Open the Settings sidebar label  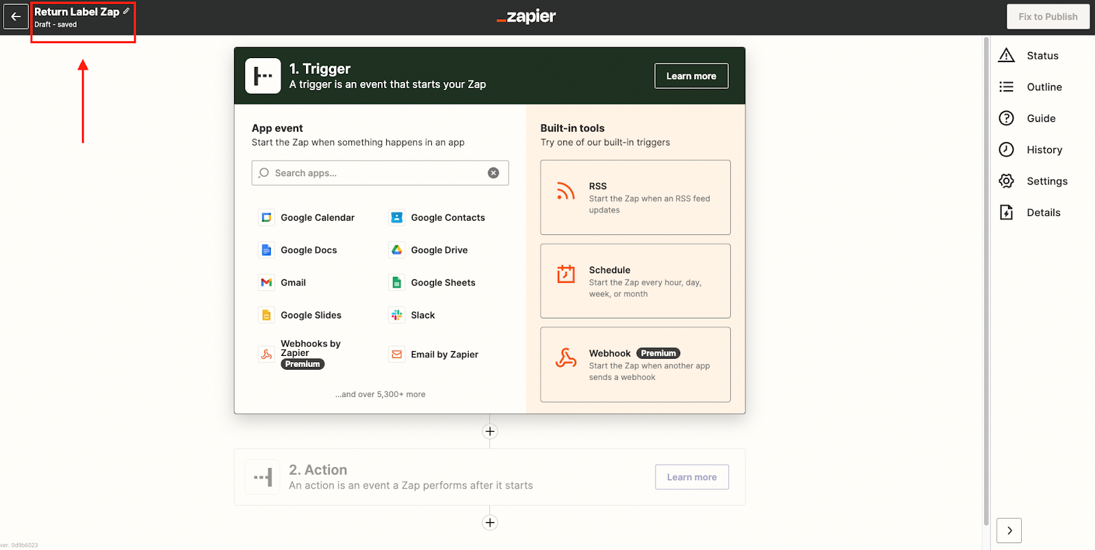tap(1047, 181)
